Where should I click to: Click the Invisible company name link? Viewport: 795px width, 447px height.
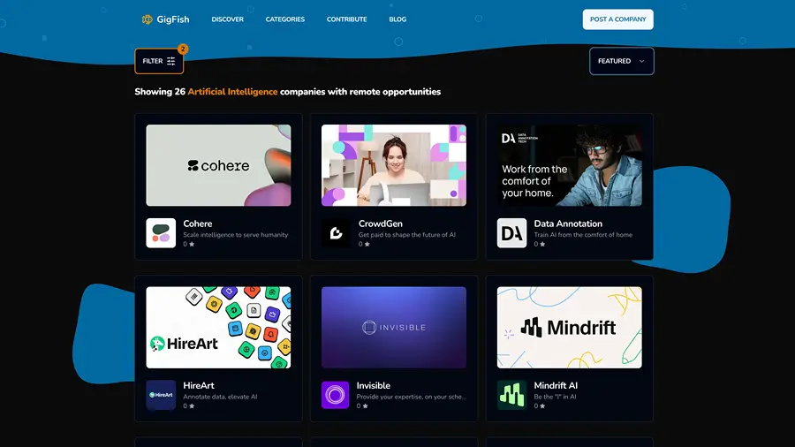374,385
